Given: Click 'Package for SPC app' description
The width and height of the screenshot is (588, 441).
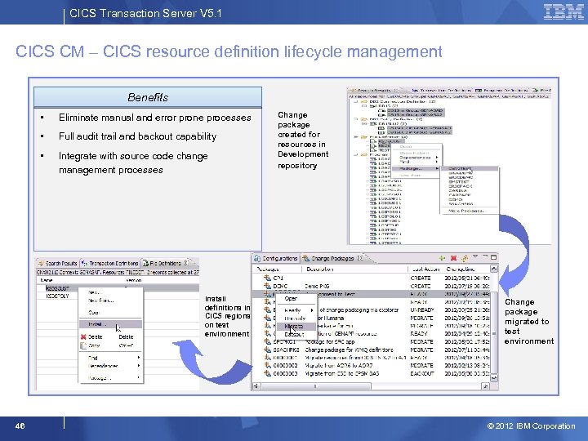Looking at the screenshot, I should click(330, 341).
